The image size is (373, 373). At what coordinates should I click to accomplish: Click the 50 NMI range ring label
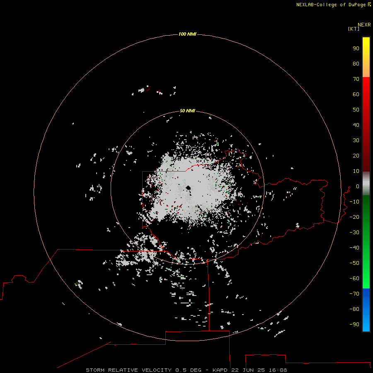coord(187,111)
